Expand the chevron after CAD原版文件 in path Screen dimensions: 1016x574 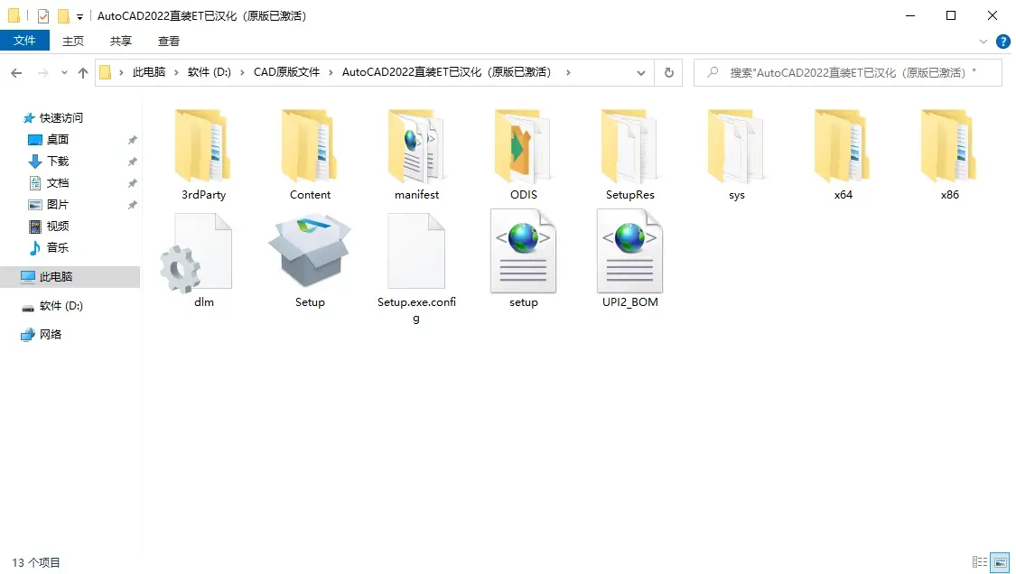[x=331, y=72]
